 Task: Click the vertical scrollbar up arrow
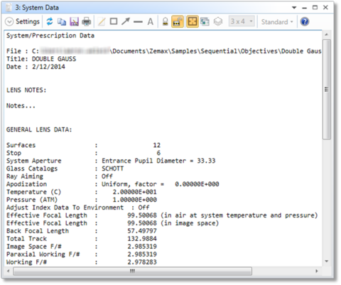click(x=327, y=35)
